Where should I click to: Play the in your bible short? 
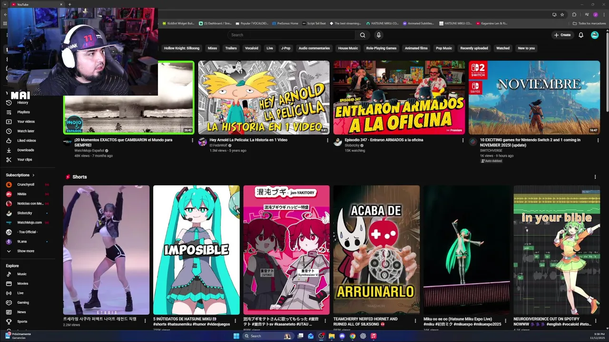[557, 250]
